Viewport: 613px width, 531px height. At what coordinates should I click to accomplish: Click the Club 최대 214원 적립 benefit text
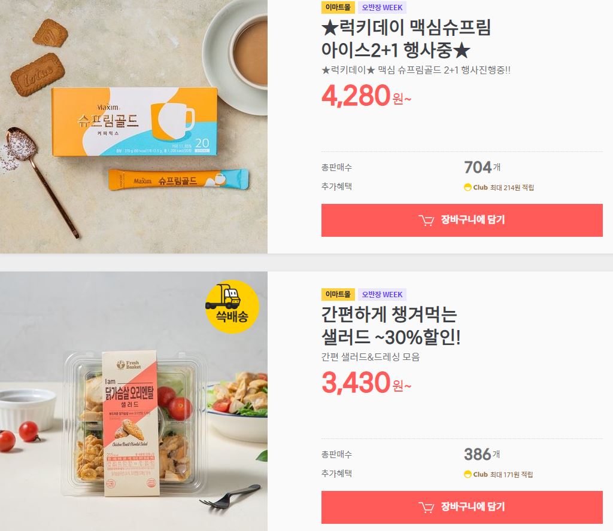coord(499,187)
